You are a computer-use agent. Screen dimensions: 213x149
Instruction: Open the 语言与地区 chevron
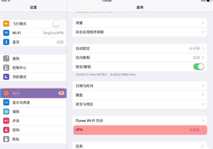(203, 104)
